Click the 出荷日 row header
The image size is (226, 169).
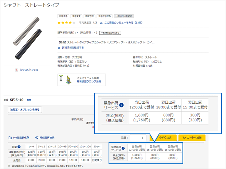pyautogui.click(x=17, y=160)
